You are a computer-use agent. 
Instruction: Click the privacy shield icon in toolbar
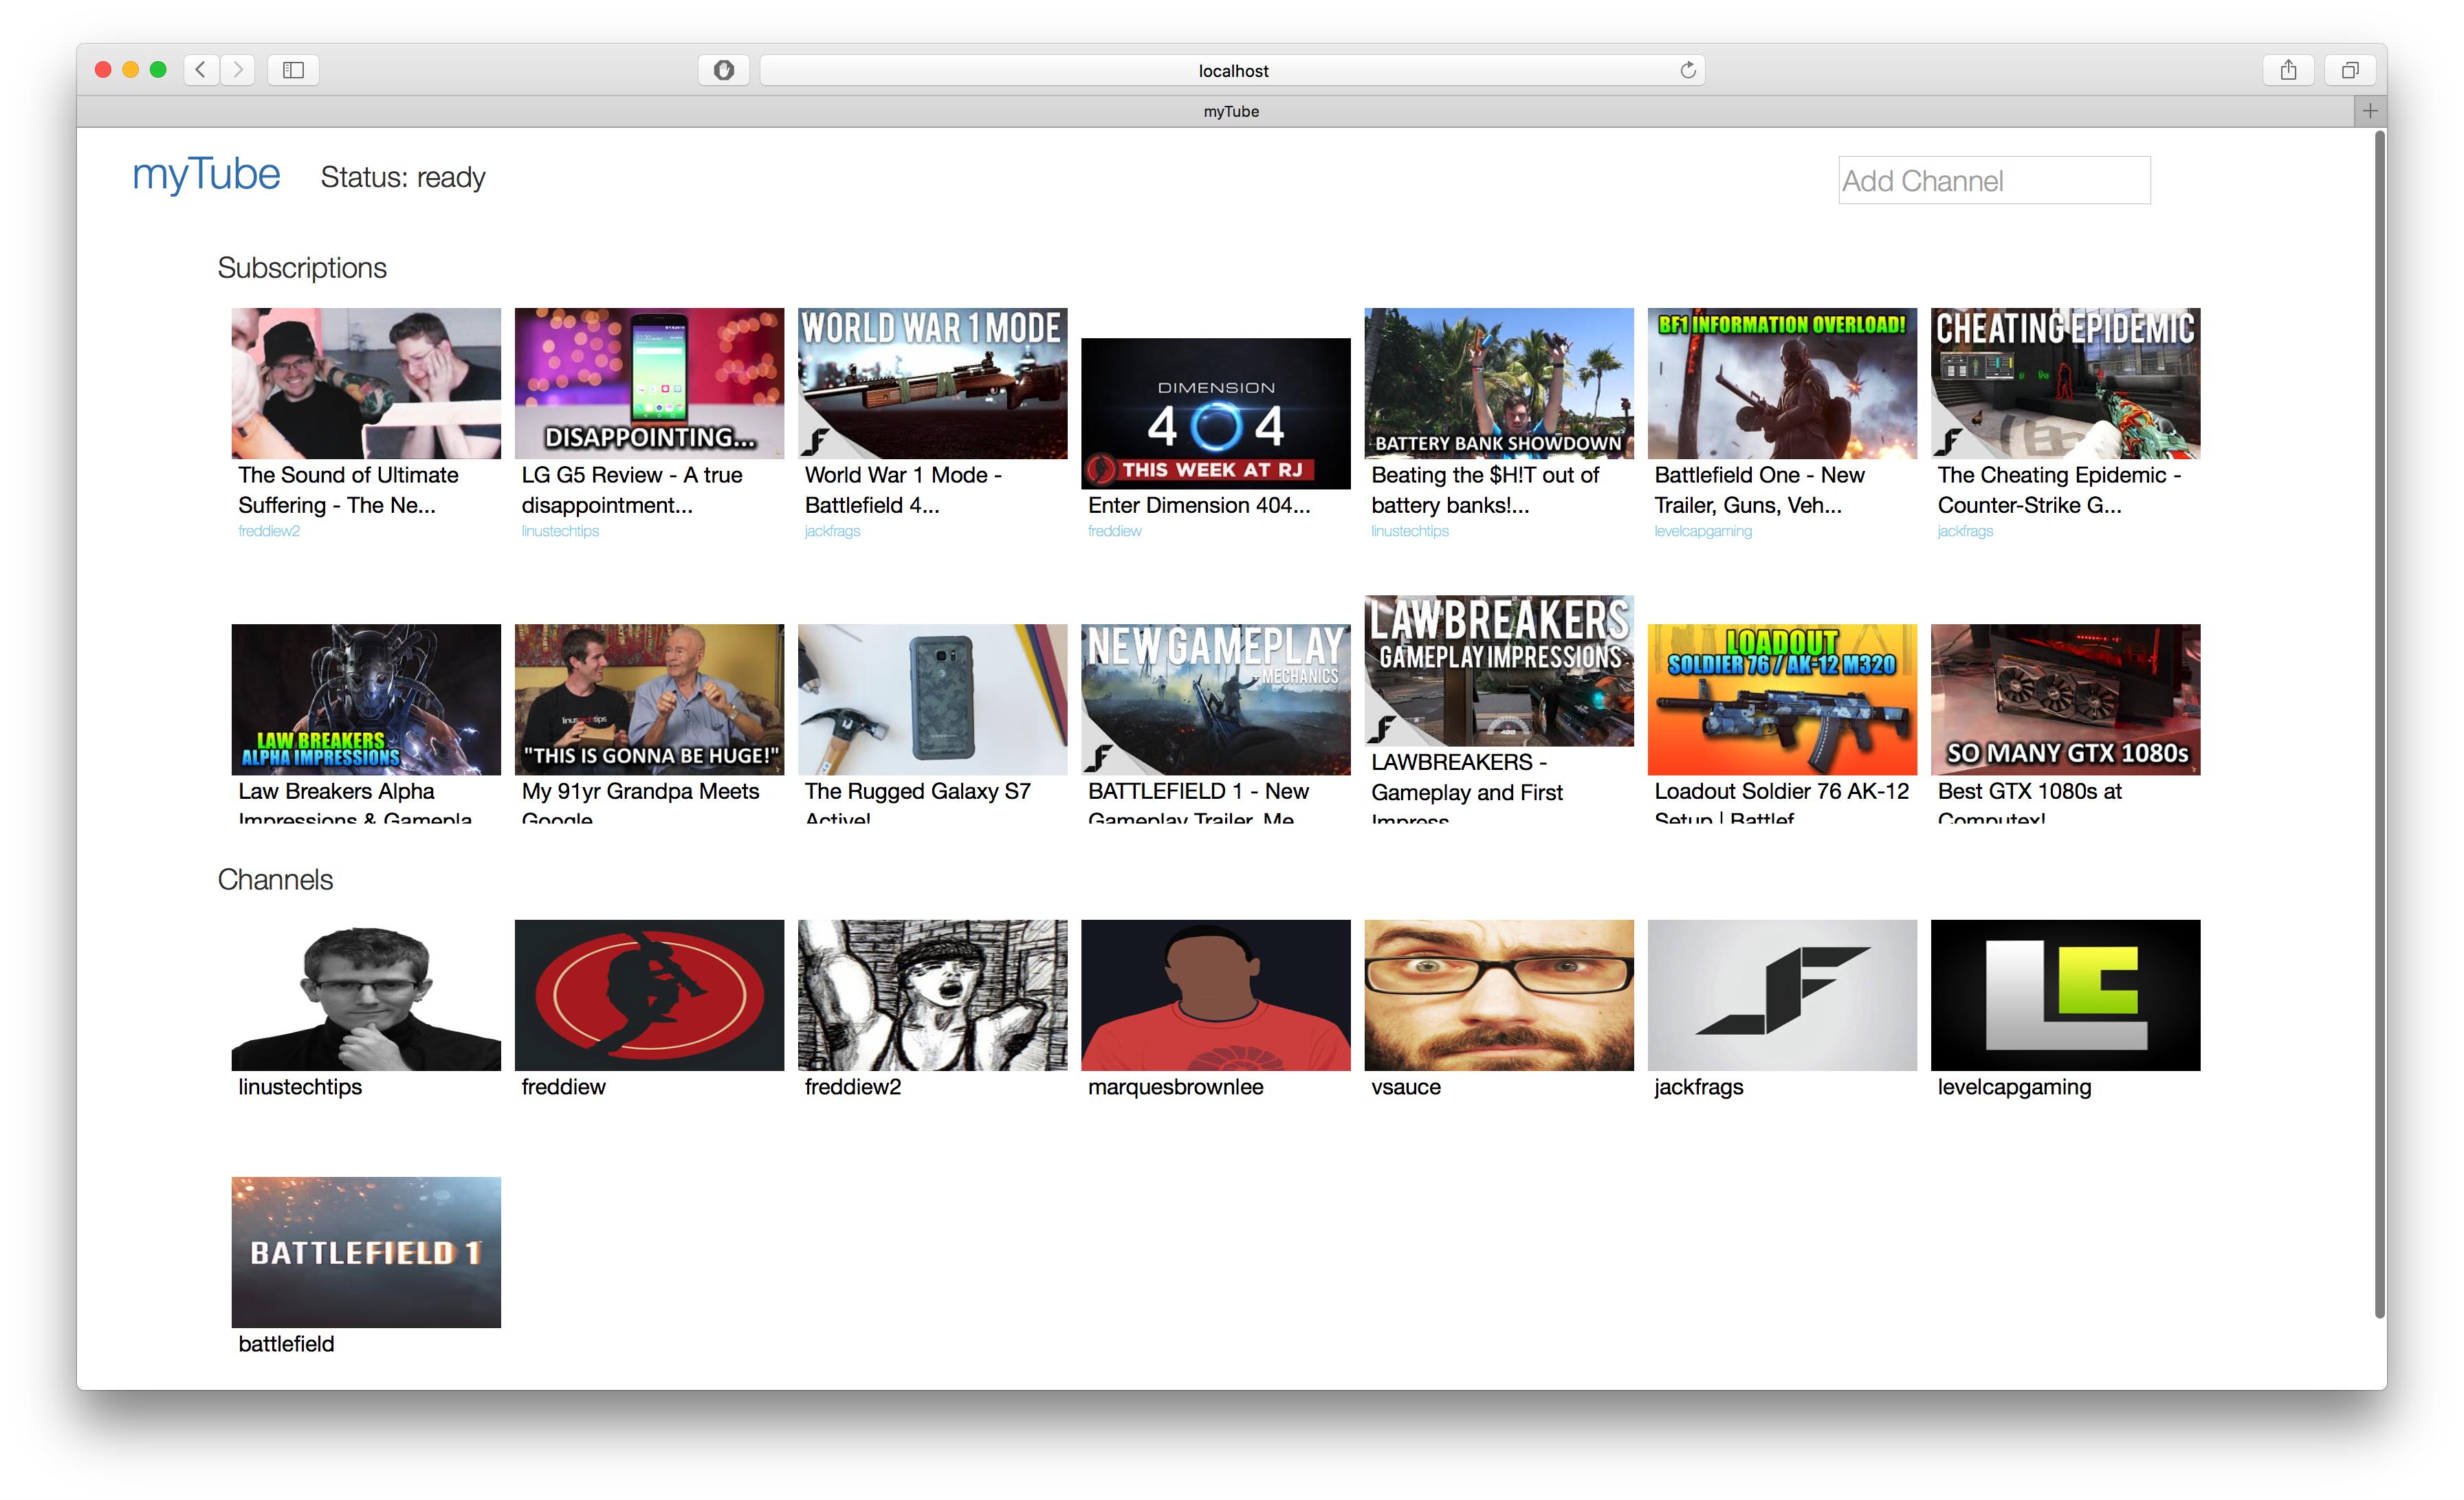click(x=724, y=70)
